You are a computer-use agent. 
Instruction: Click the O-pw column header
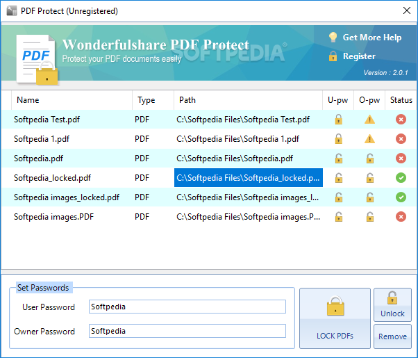369,100
